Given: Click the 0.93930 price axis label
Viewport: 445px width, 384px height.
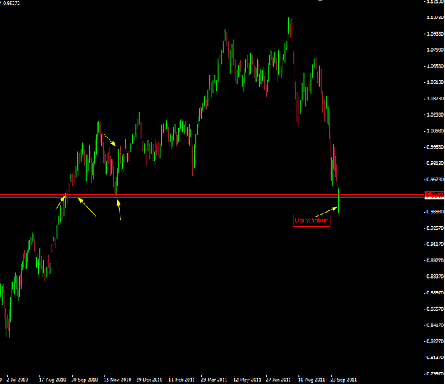Looking at the screenshot, I should point(435,212).
